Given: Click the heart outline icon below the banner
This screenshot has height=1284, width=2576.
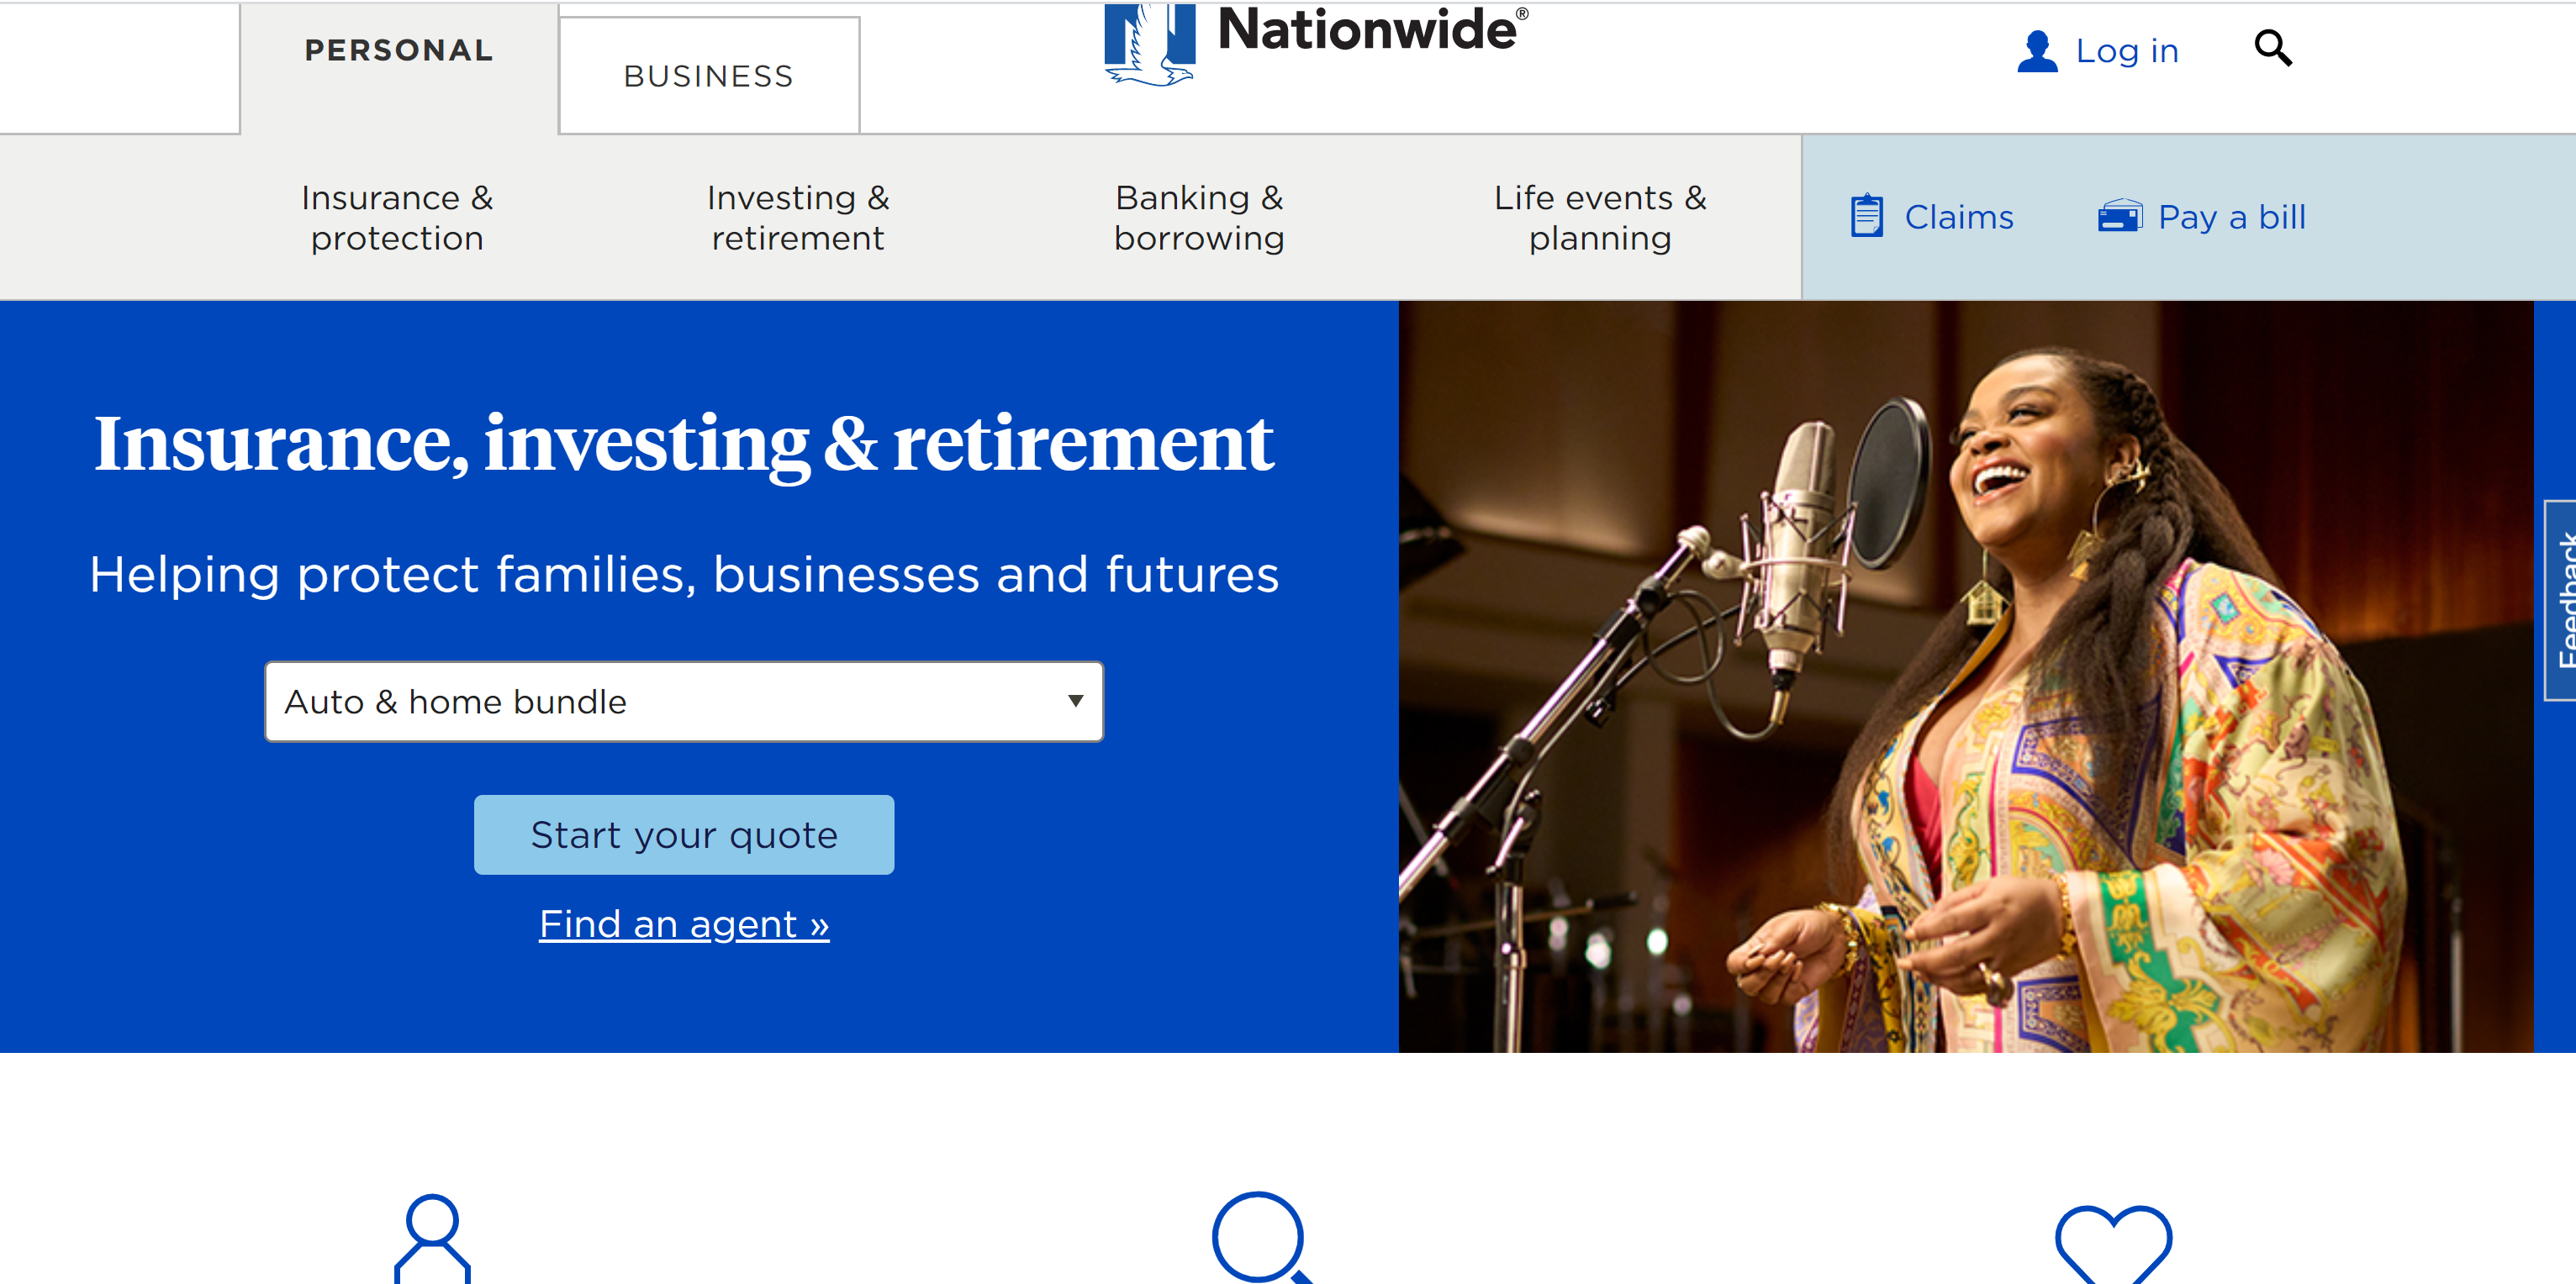Looking at the screenshot, I should (2113, 1244).
